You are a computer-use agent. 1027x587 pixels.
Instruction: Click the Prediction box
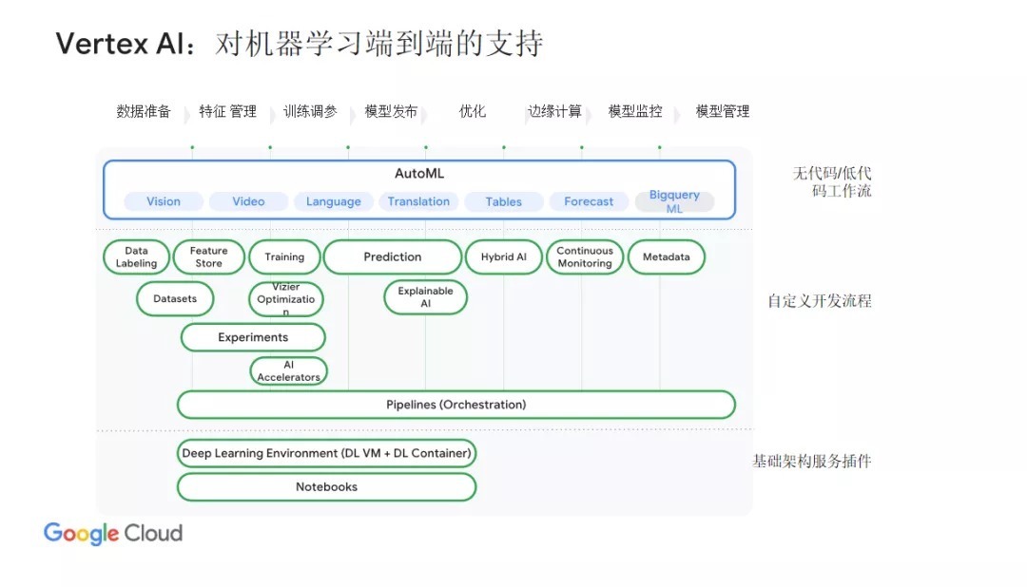[x=393, y=257]
